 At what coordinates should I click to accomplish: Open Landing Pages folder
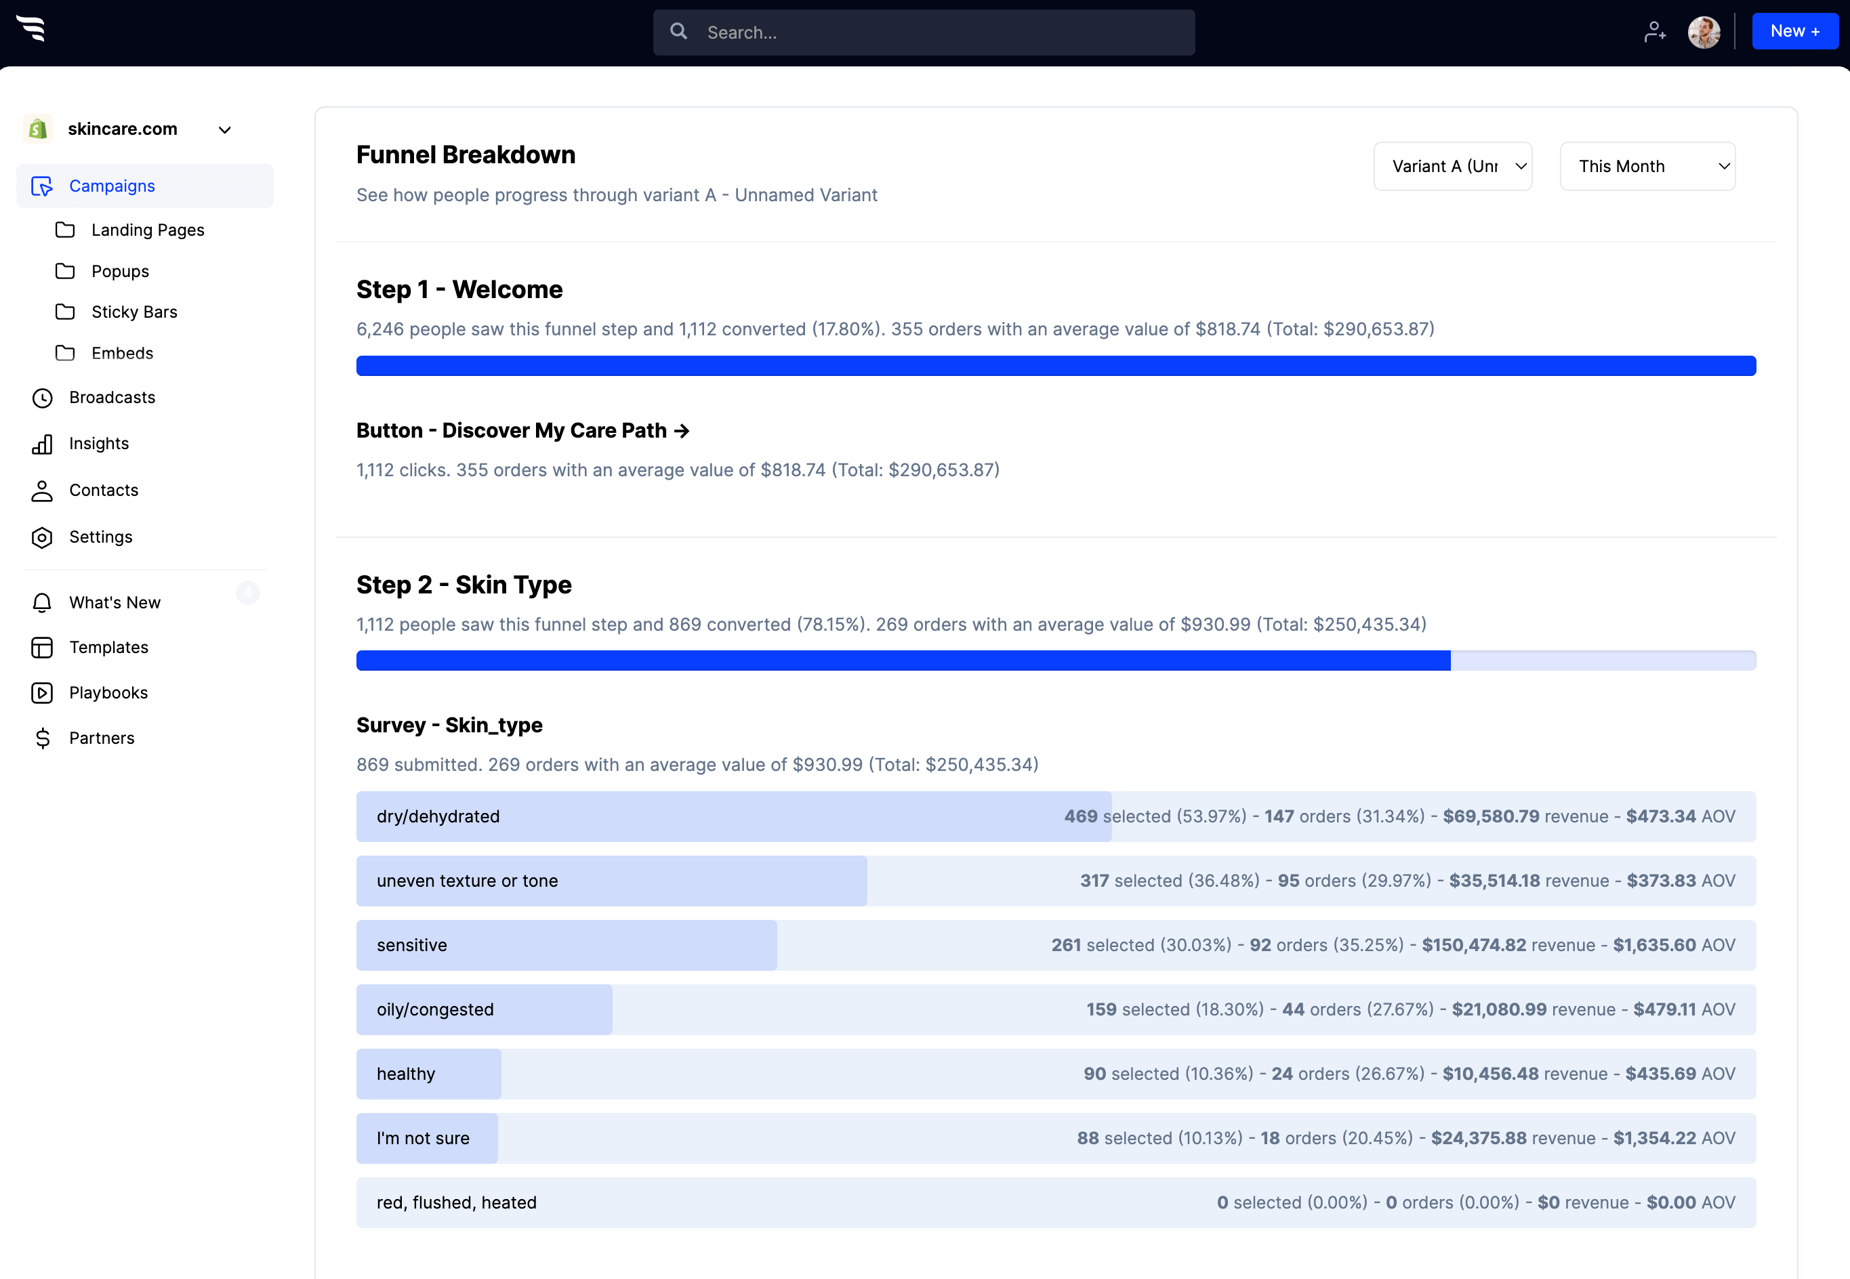148,230
